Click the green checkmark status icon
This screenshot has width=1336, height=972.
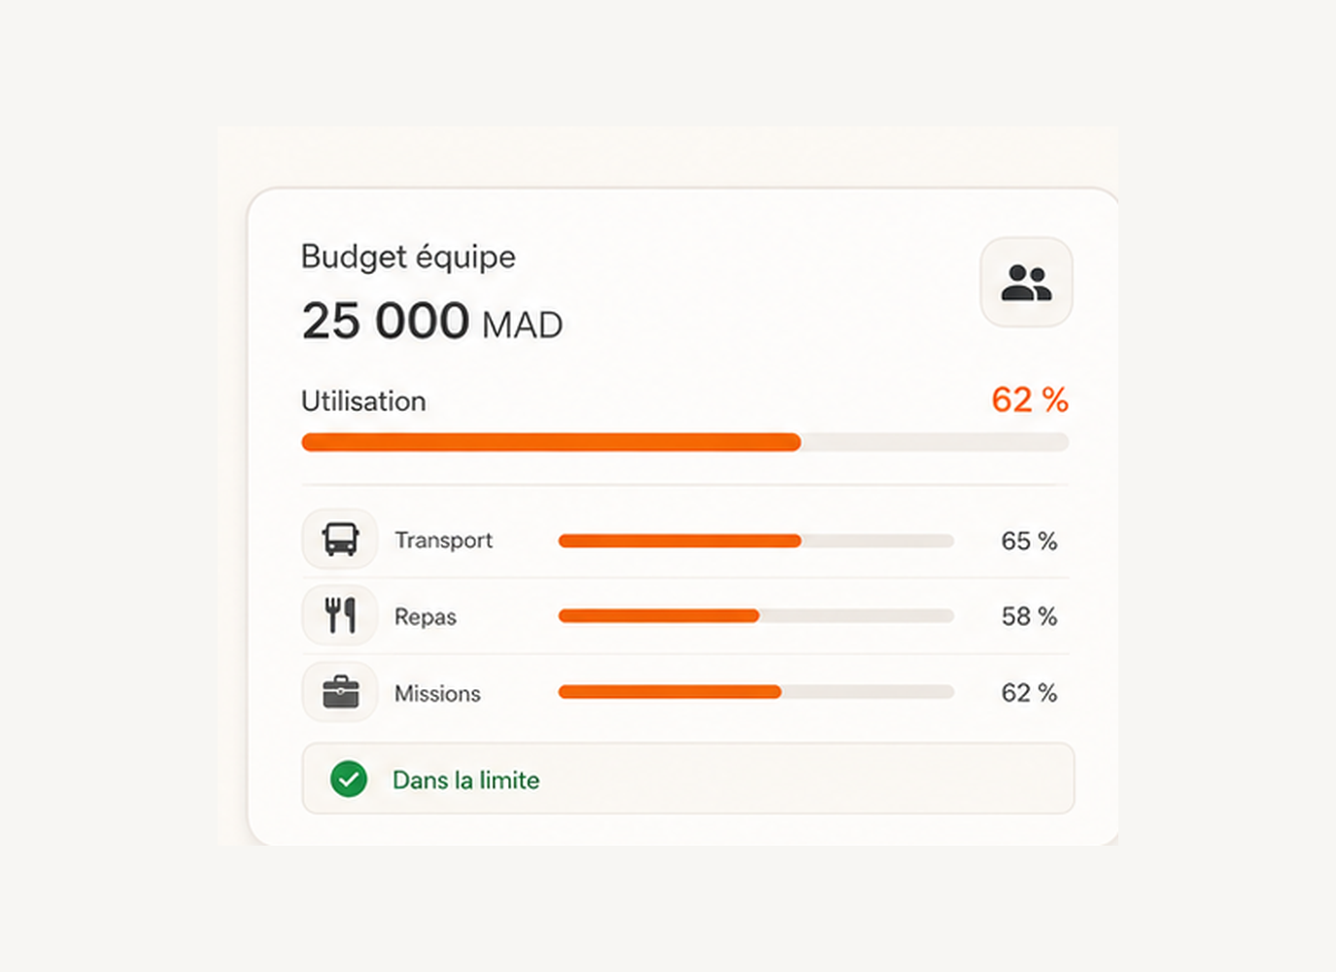349,779
